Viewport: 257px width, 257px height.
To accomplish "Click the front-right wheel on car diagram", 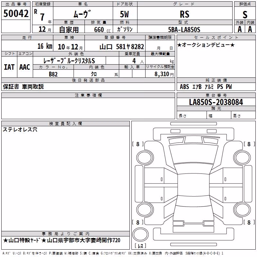I will (242, 158).
